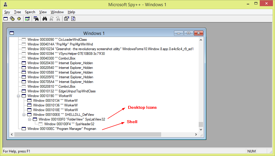Click the window icon beside PnpMgrWinWnd row
Image resolution: width=275 pixels, height=156 pixels.
coord(24,44)
